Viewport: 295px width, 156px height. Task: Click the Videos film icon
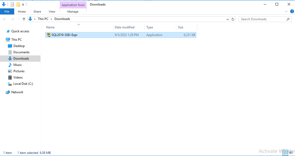[10, 77]
